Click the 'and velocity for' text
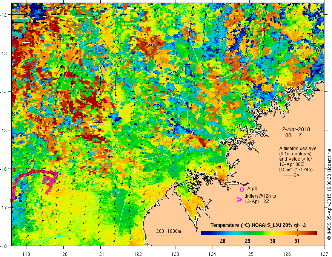Viewport: 332px width, 257px height. click(295, 159)
